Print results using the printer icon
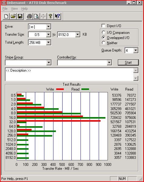The height and width of the screenshot is (182, 144). click(29, 16)
